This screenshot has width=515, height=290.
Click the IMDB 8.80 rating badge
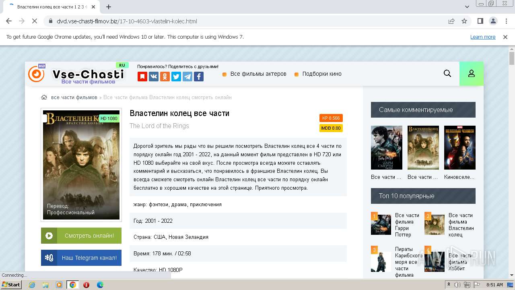[331, 128]
